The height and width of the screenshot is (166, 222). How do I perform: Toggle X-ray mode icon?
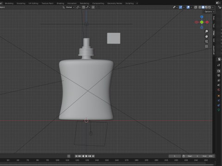pyautogui.click(x=196, y=7)
